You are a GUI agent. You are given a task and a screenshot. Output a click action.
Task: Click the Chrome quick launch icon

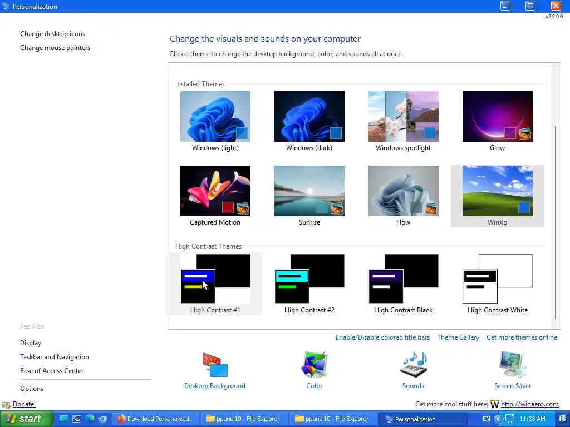(x=103, y=419)
